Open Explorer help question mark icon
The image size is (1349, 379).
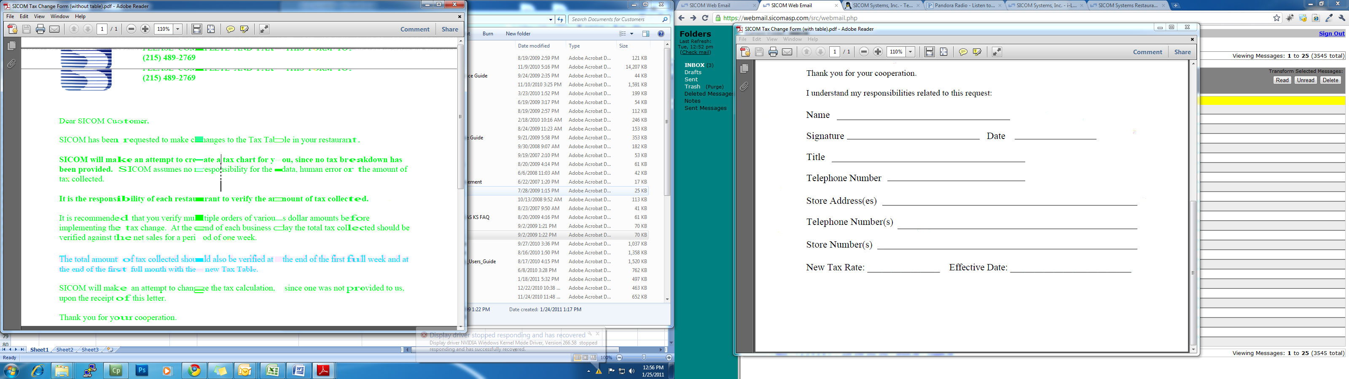click(x=661, y=34)
